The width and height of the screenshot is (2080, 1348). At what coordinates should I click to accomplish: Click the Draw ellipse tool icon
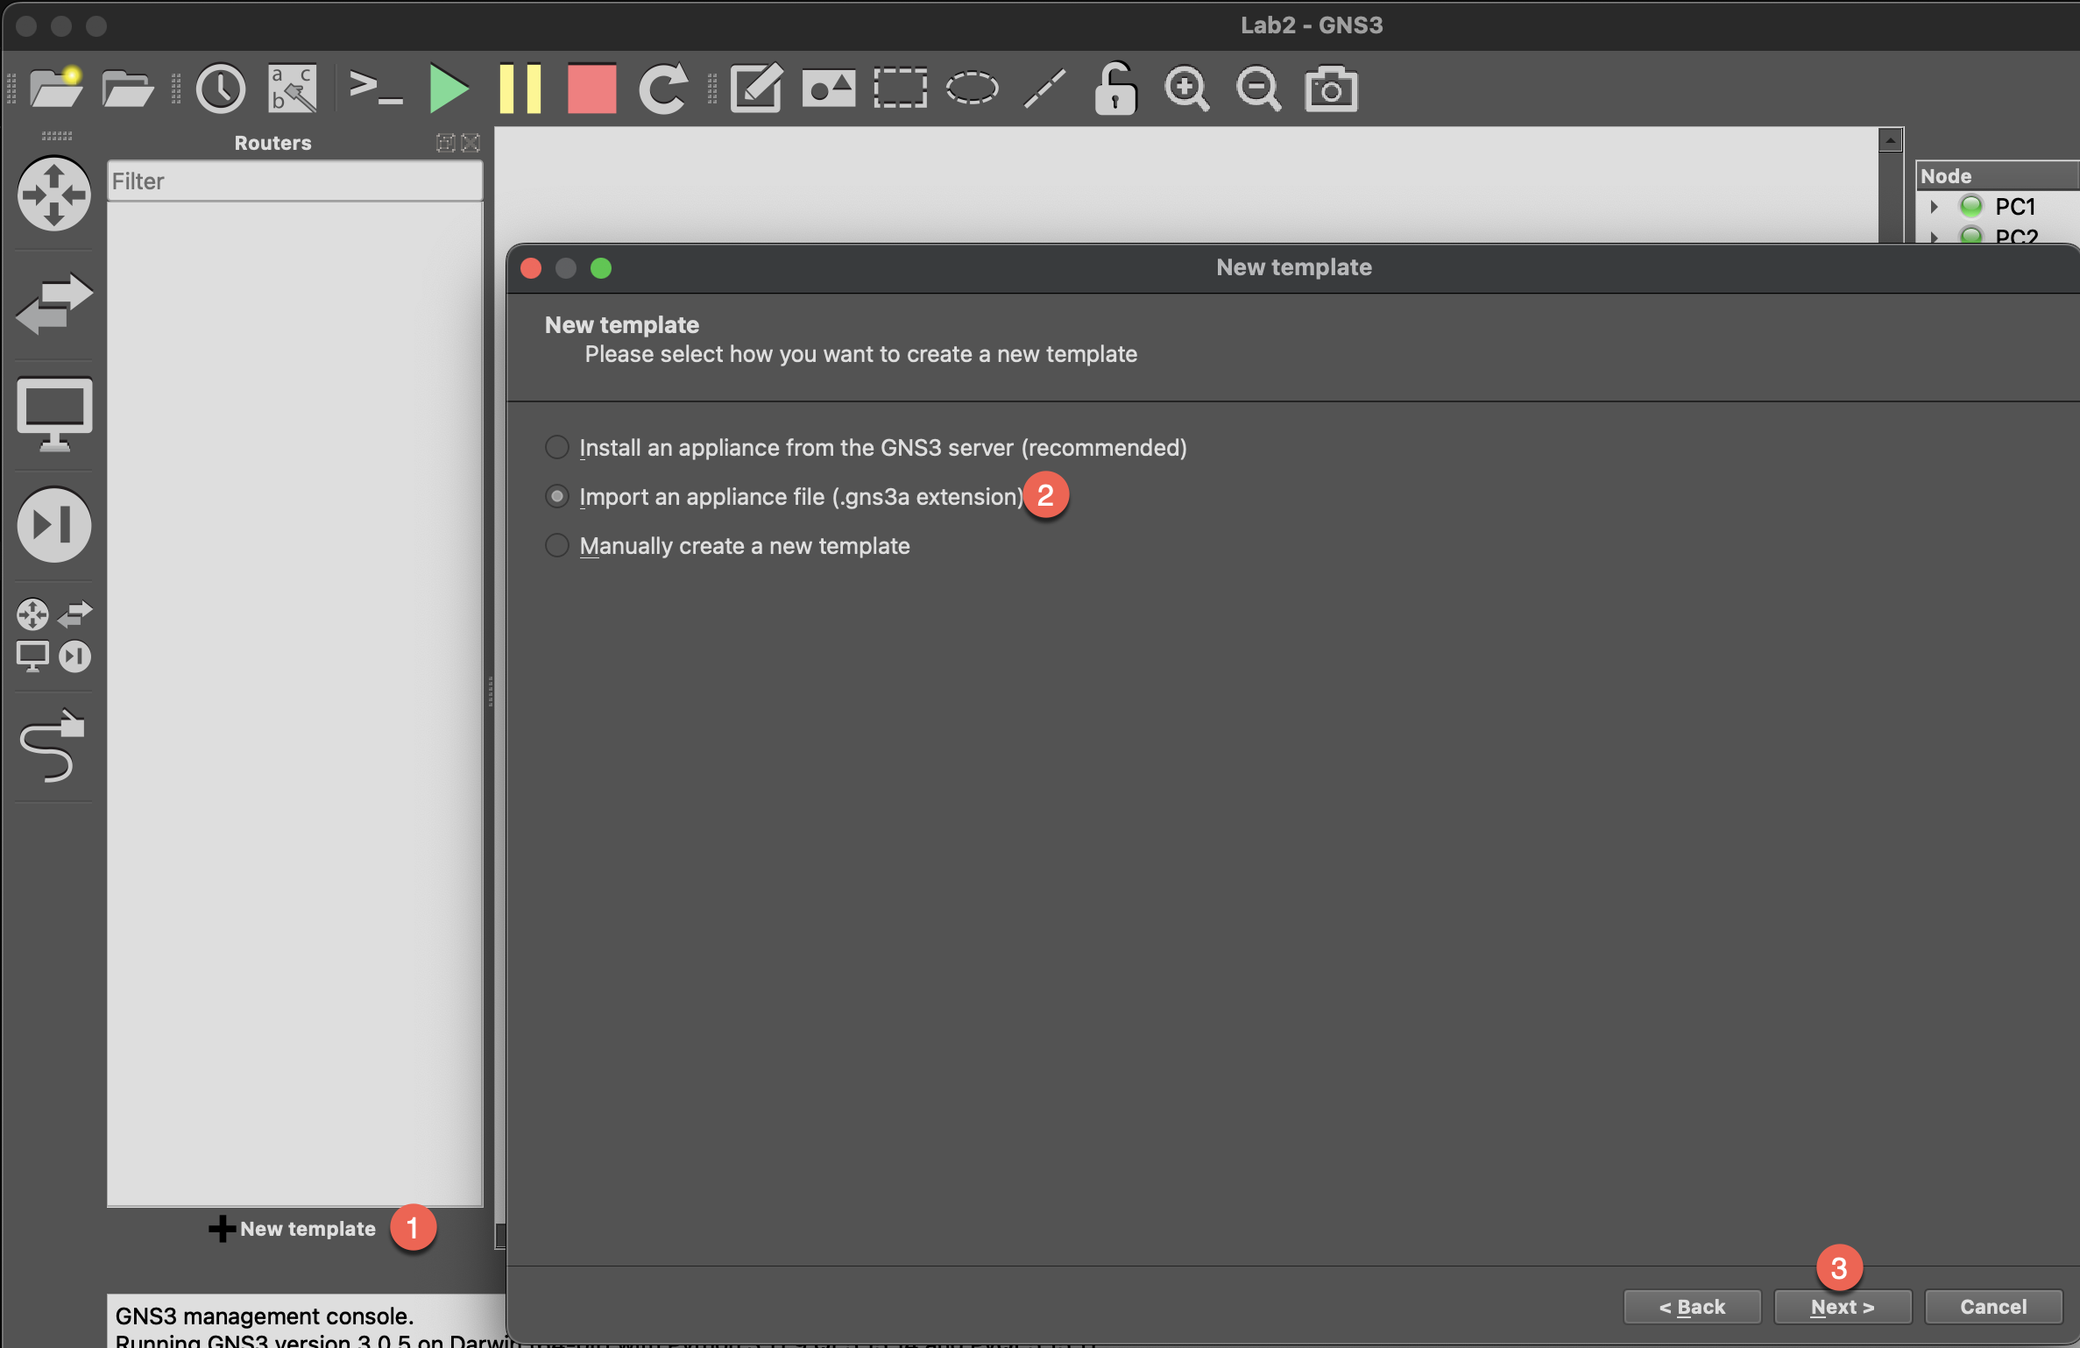(972, 89)
